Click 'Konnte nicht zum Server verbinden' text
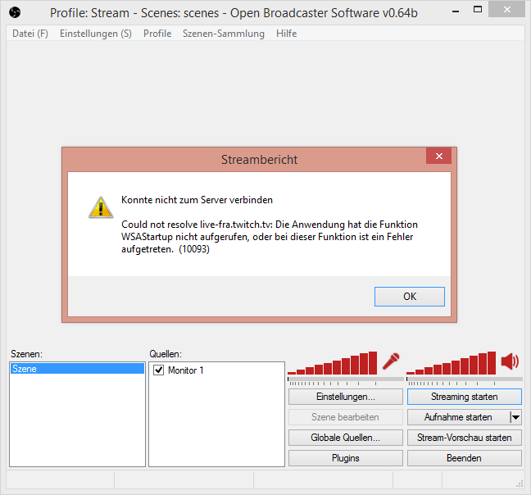531x495 pixels. coord(197,200)
